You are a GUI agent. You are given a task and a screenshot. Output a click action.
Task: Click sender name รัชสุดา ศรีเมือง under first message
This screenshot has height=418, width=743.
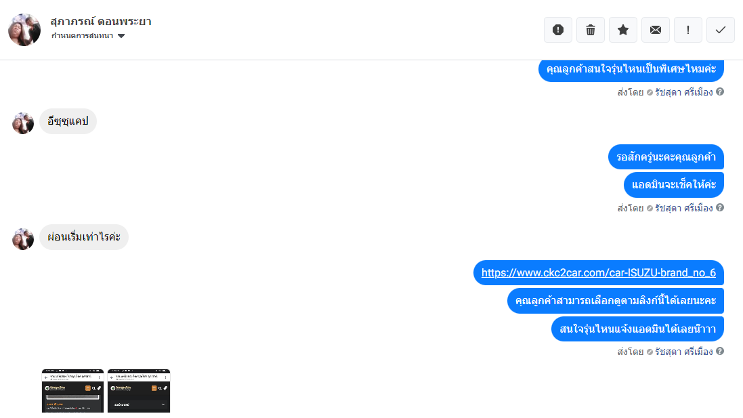pos(684,92)
